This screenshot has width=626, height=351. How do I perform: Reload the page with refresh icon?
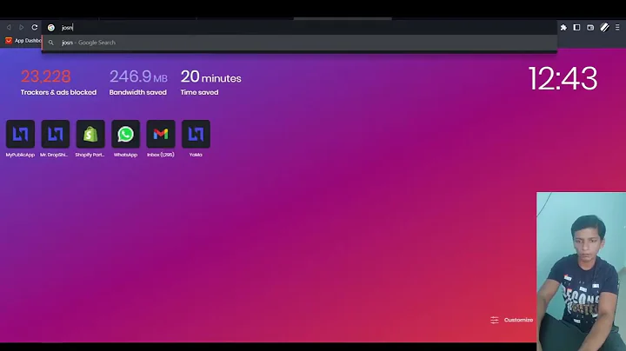35,27
